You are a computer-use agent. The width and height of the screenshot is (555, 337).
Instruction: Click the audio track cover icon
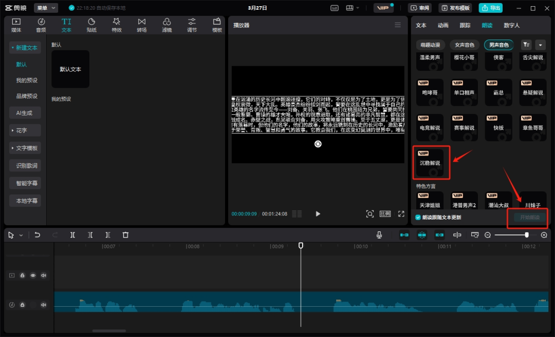click(12, 305)
